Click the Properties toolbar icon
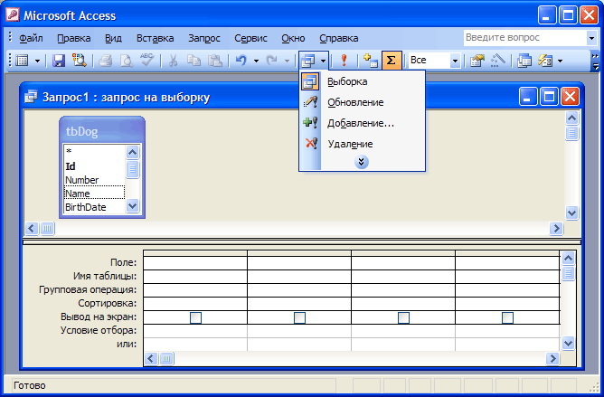Viewport: 604px width, 397px height. (x=477, y=61)
